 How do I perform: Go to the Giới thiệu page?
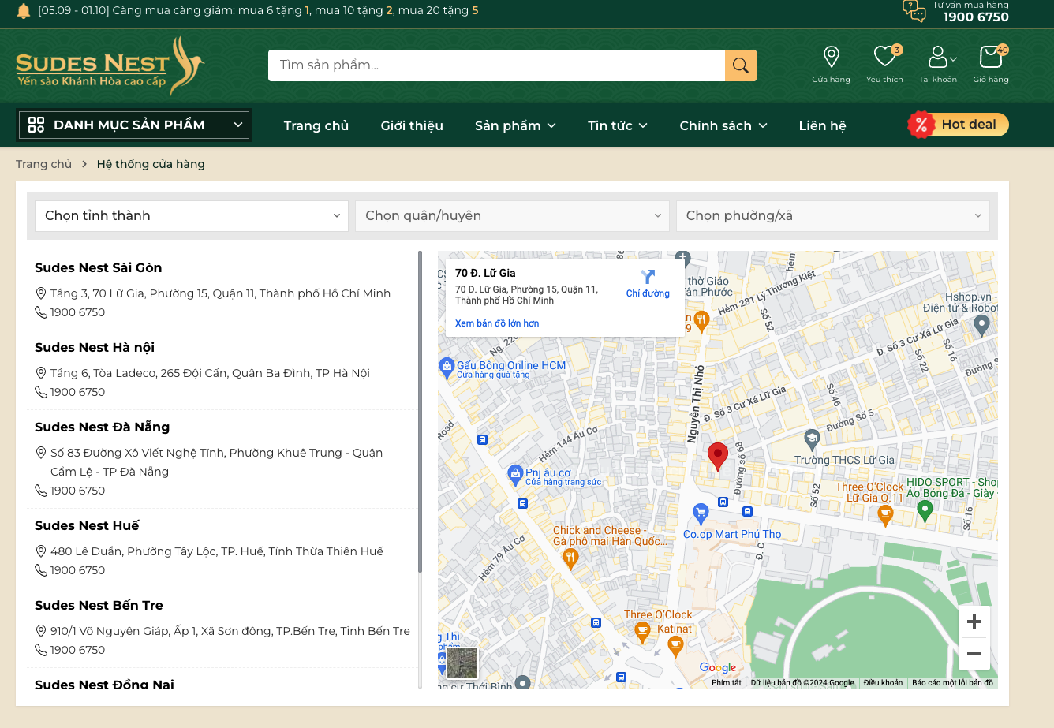(x=412, y=125)
